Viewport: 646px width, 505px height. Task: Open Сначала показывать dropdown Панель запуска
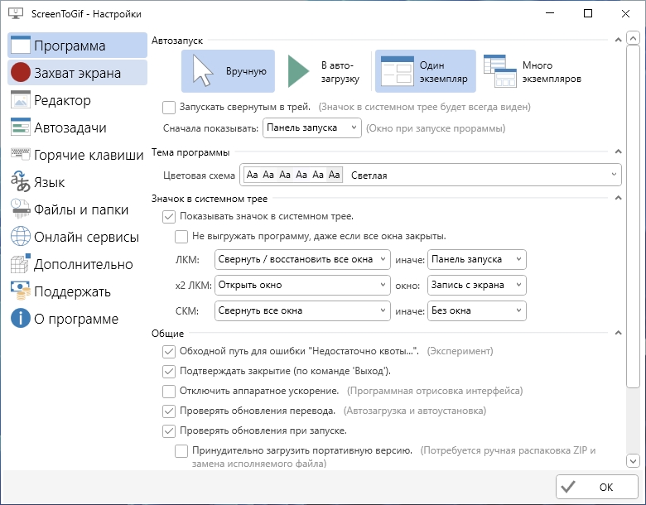click(x=312, y=128)
